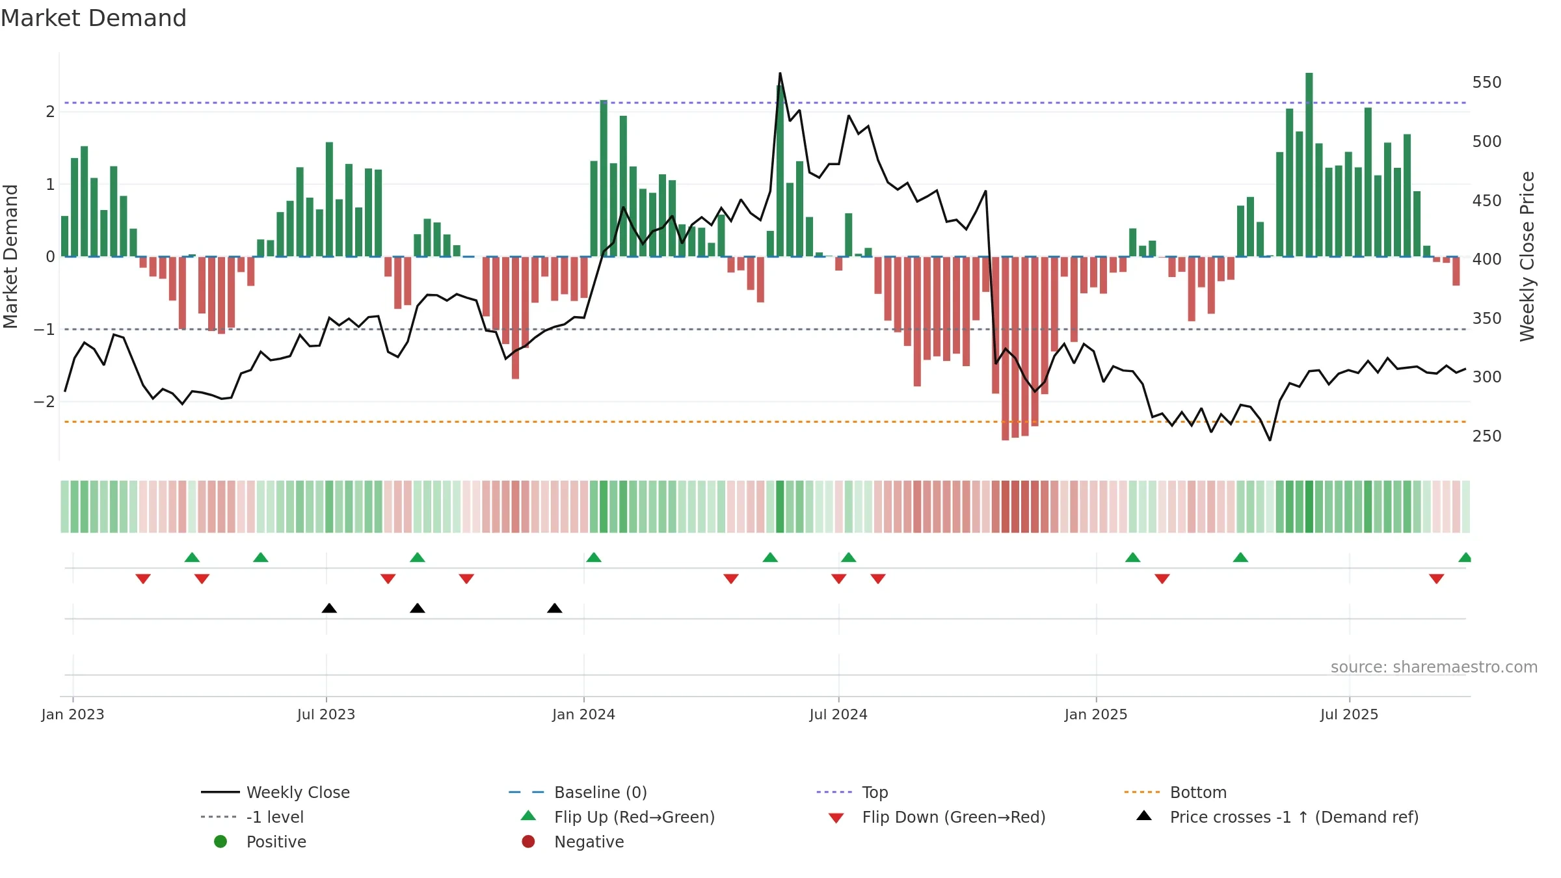This screenshot has height=878, width=1561.
Task: Click the Weekly Close legend label
Action: pyautogui.click(x=298, y=793)
